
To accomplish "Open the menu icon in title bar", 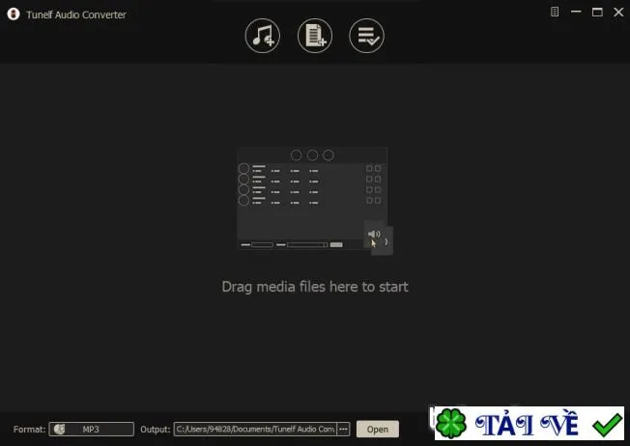I will click(x=555, y=12).
